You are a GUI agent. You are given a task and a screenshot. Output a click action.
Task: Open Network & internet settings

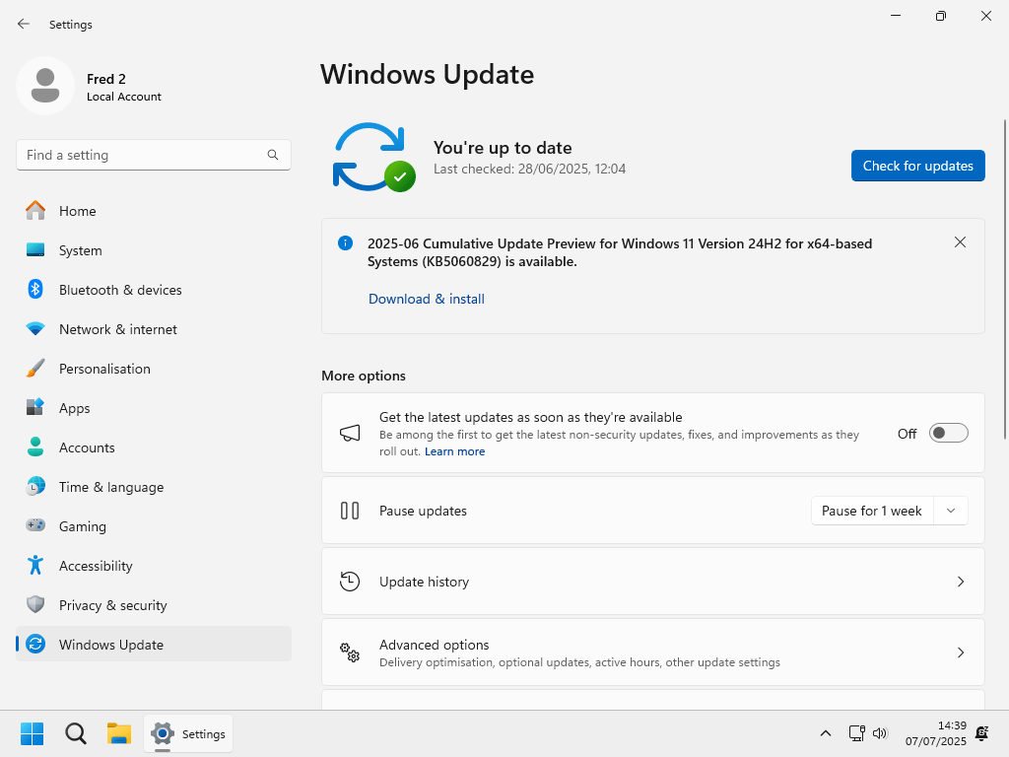116,329
